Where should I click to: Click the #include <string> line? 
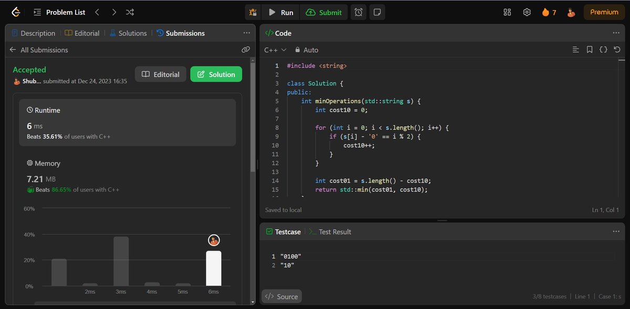[x=317, y=66]
